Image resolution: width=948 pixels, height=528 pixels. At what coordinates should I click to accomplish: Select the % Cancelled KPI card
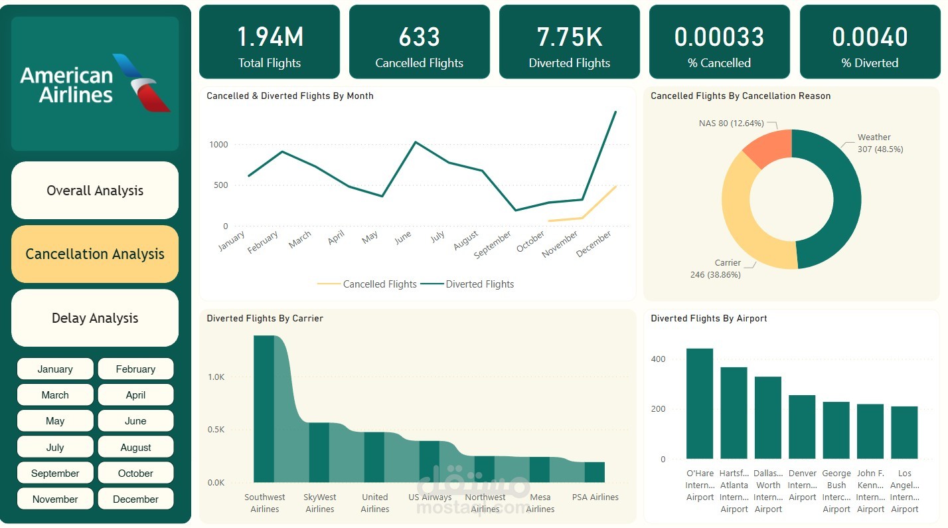720,42
